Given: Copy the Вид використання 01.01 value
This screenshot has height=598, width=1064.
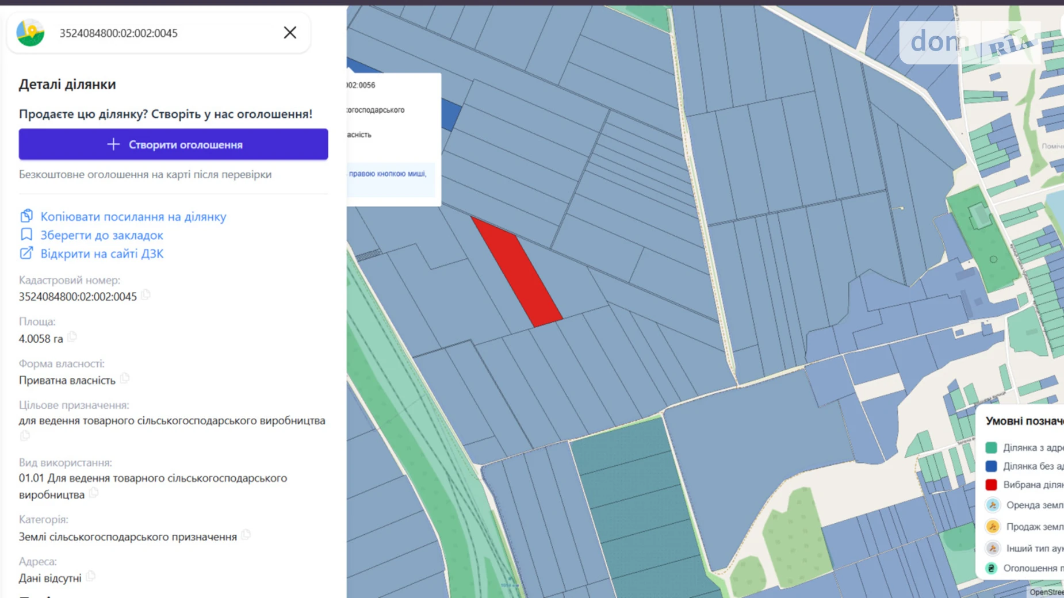Looking at the screenshot, I should (x=94, y=493).
